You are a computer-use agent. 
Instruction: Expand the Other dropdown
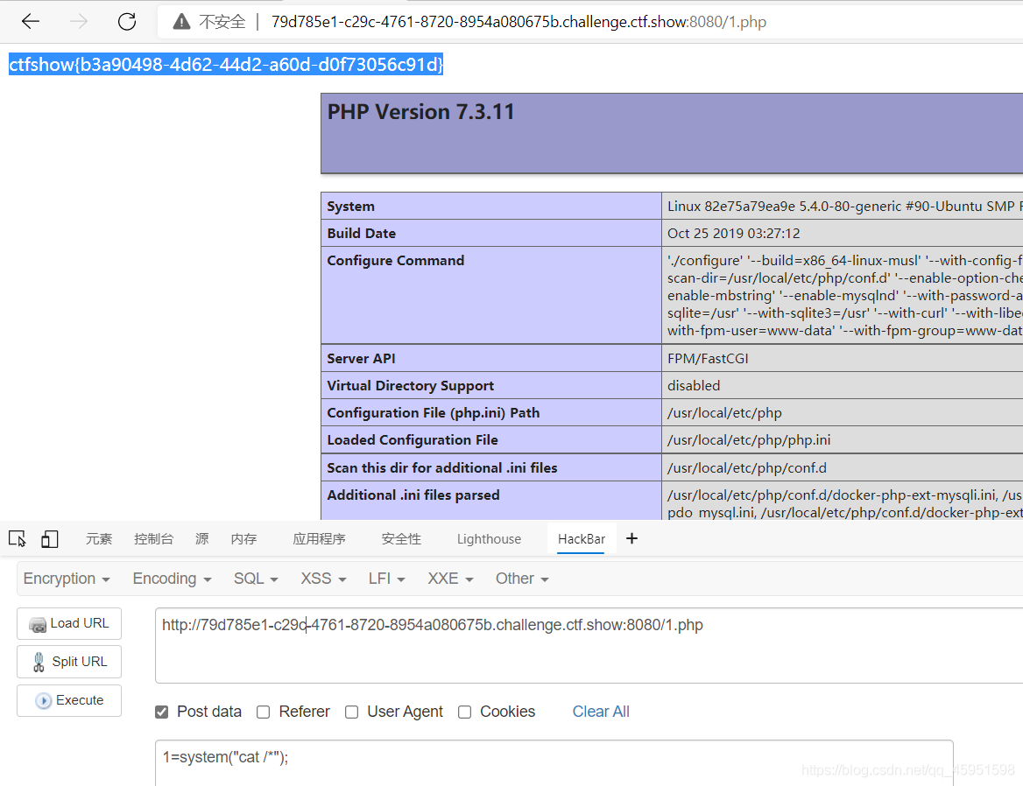point(522,579)
